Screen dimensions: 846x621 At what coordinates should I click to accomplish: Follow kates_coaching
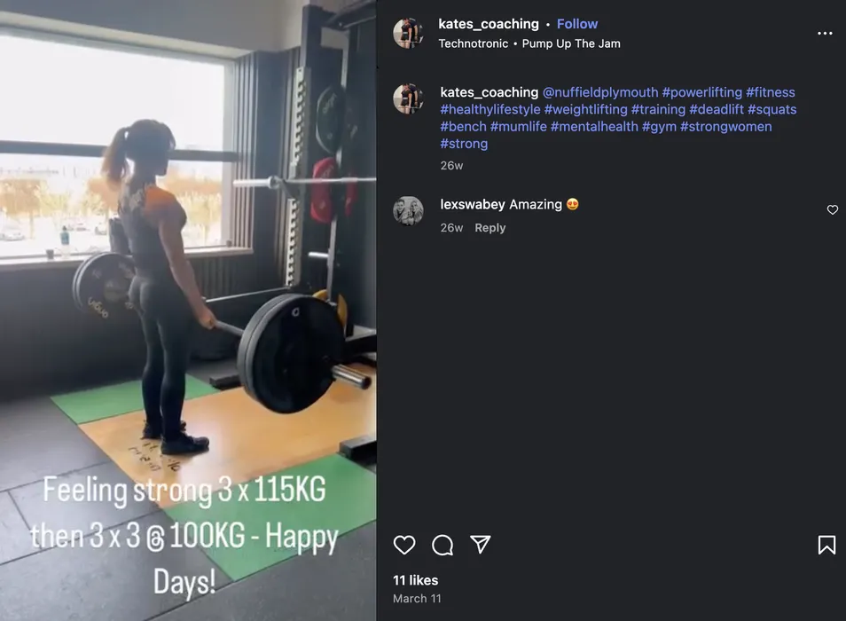click(576, 24)
